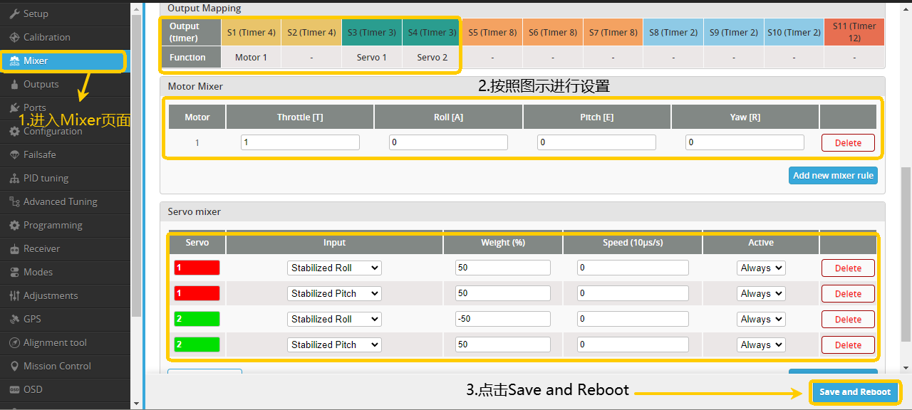The width and height of the screenshot is (912, 410).
Task: Click the Programming gear icon
Action: tap(15, 225)
